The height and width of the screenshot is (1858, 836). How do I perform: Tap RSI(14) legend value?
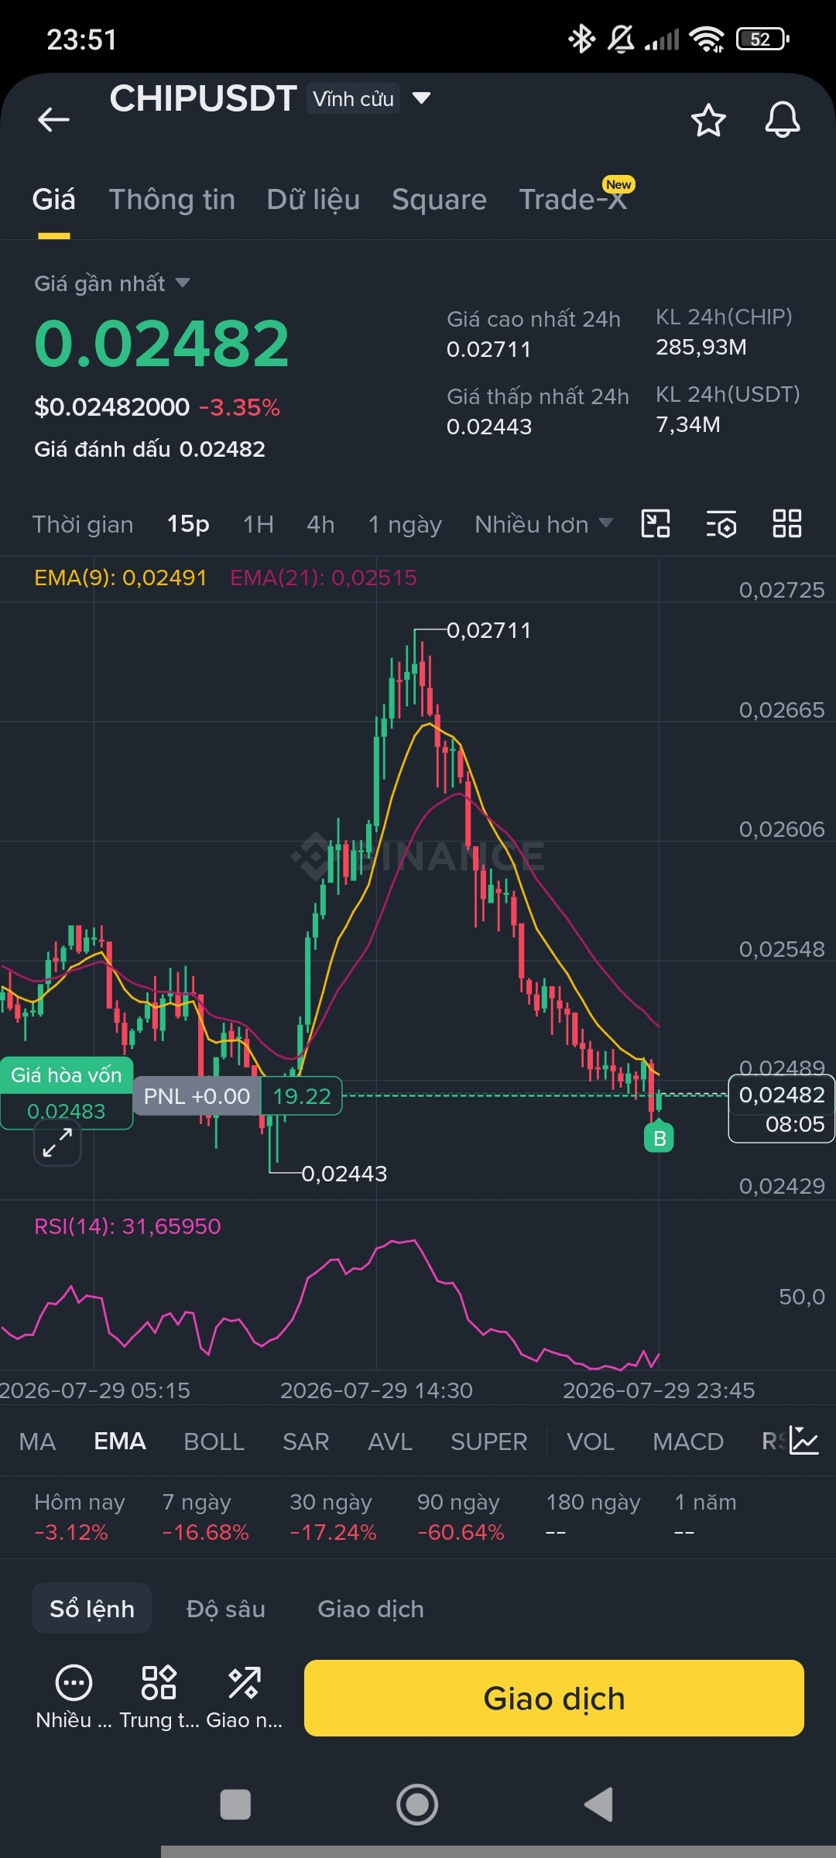[x=128, y=1226]
